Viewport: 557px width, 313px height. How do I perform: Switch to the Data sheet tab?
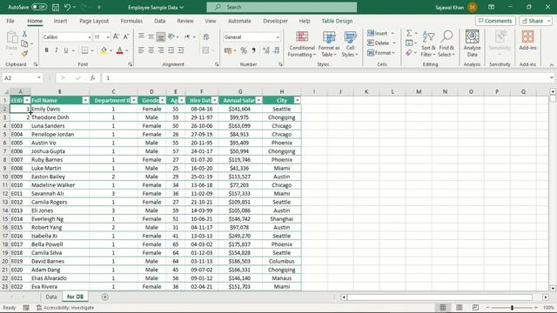click(x=51, y=296)
